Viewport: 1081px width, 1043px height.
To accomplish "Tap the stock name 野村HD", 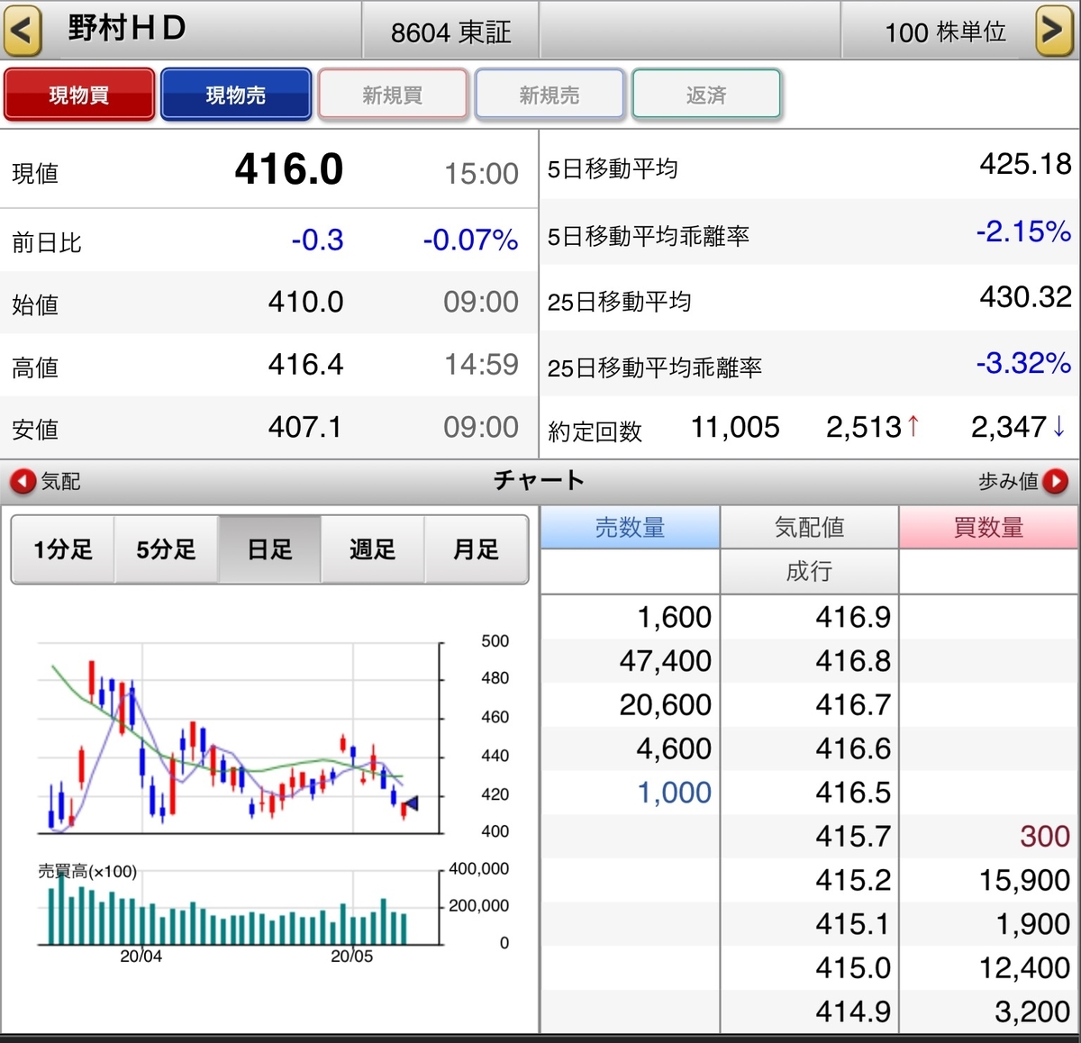I will [127, 28].
